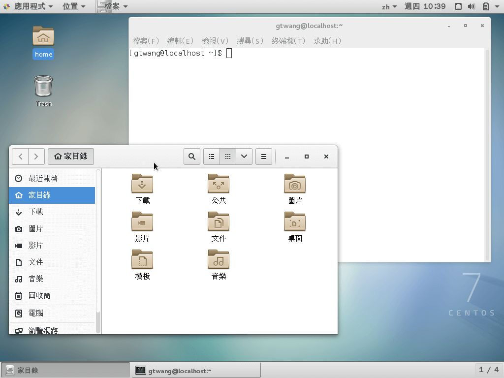
Task: Open search in the file manager toolbar
Action: [191, 156]
